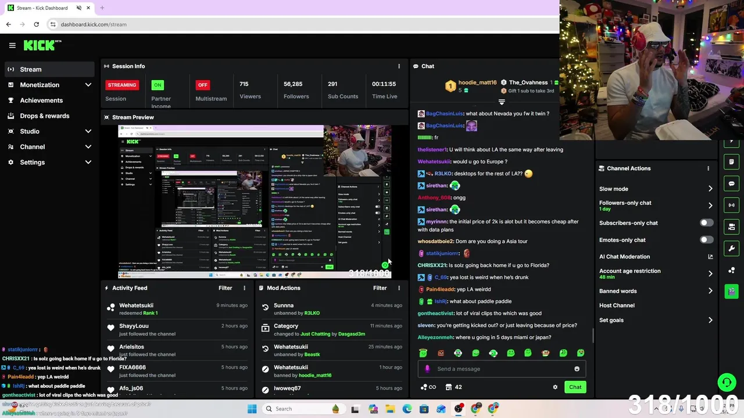Viewport: 744px width, 418px height.
Task: Open Banned words chevron
Action: [710, 291]
